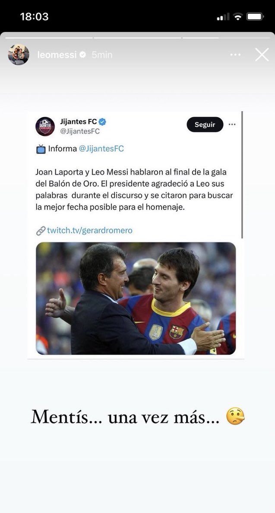Viewport: 275px width, 513px height.
Task: Tap the Jijantes FC round logo
Action: coord(45,127)
